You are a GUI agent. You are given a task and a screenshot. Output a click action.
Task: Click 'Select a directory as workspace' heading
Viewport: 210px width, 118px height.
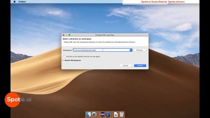click(x=77, y=39)
